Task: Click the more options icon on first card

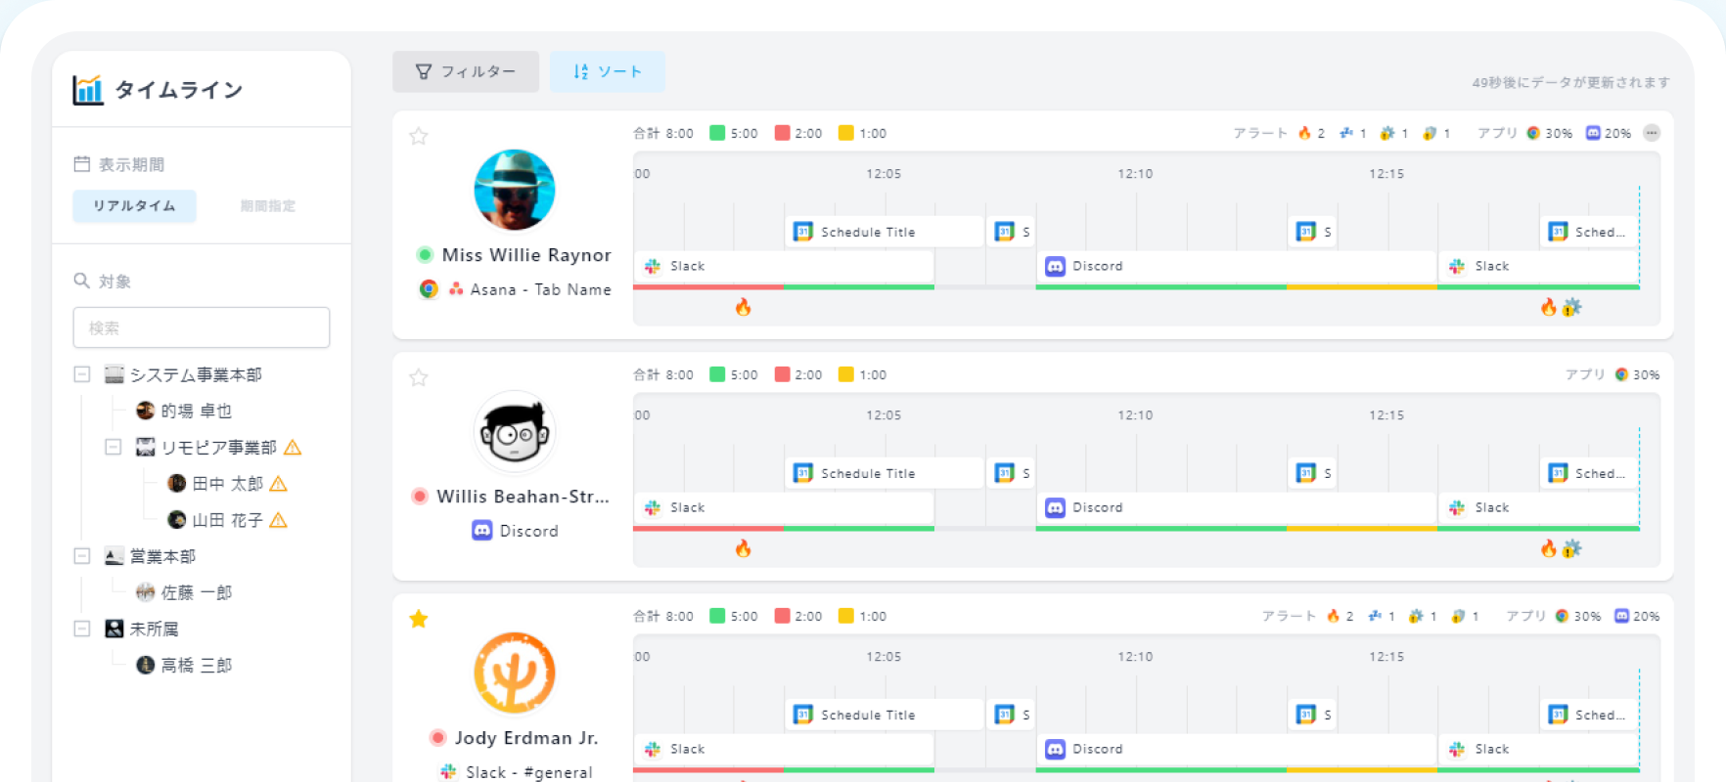Action: [1652, 133]
